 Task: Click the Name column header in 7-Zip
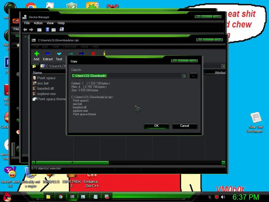pos(49,73)
